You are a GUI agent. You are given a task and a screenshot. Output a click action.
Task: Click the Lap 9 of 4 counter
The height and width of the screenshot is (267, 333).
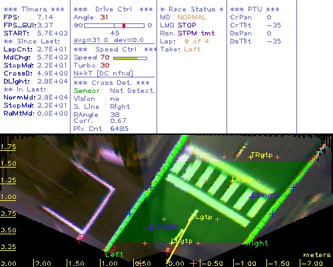[x=184, y=41]
